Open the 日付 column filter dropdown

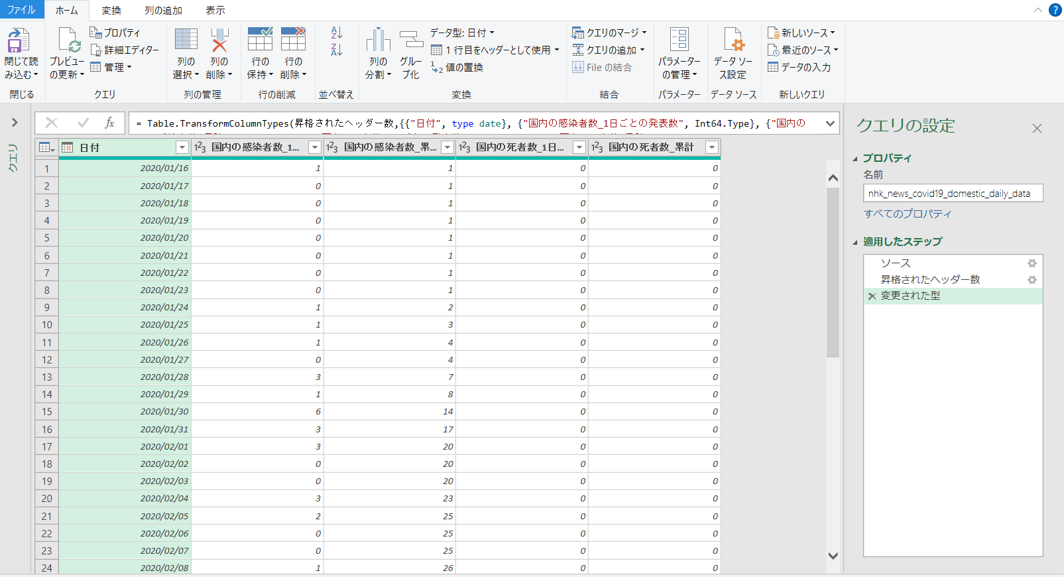(x=182, y=147)
